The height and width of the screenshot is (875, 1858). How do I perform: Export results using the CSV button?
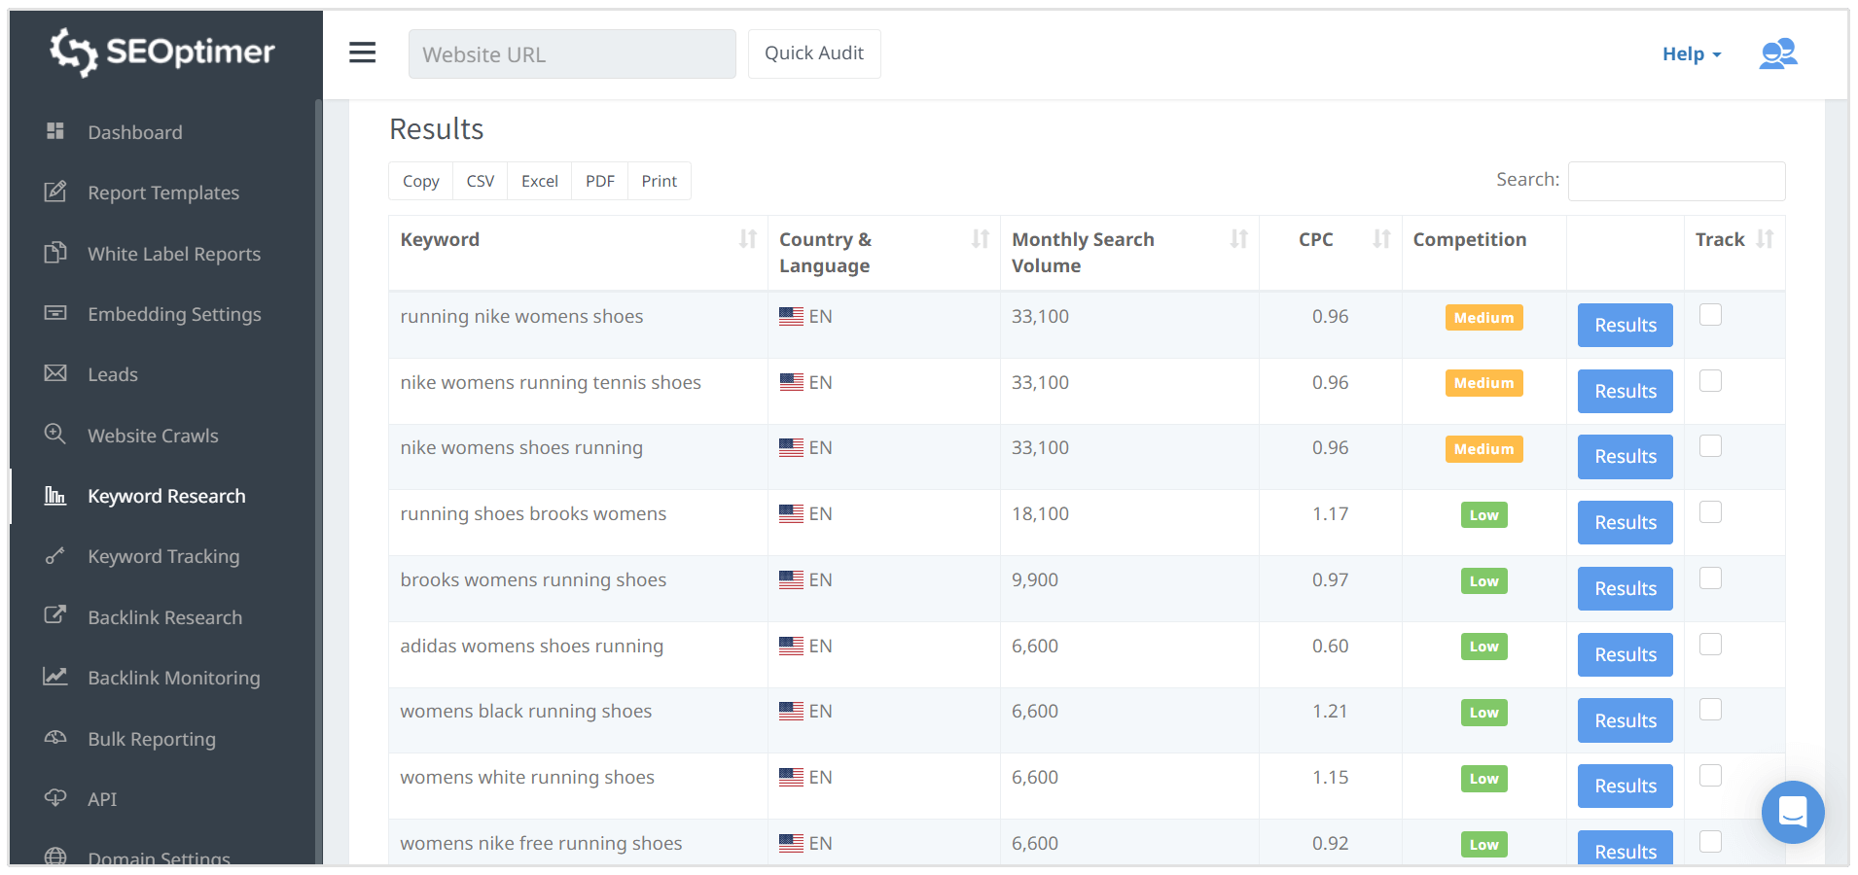(x=480, y=181)
